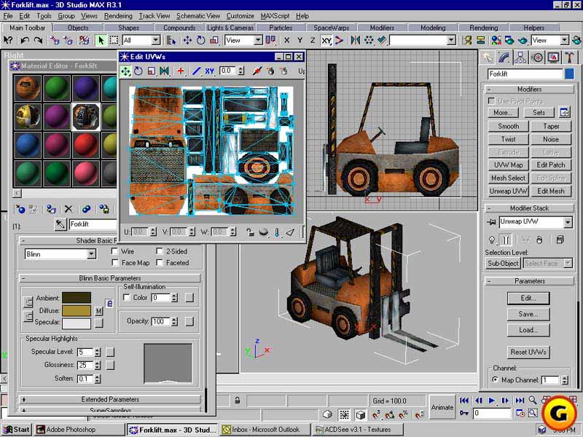583x437 pixels.
Task: Open the selection filter All dropdown
Action: pyautogui.click(x=156, y=40)
